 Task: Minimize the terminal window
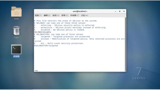pyautogui.click(x=115, y=11)
